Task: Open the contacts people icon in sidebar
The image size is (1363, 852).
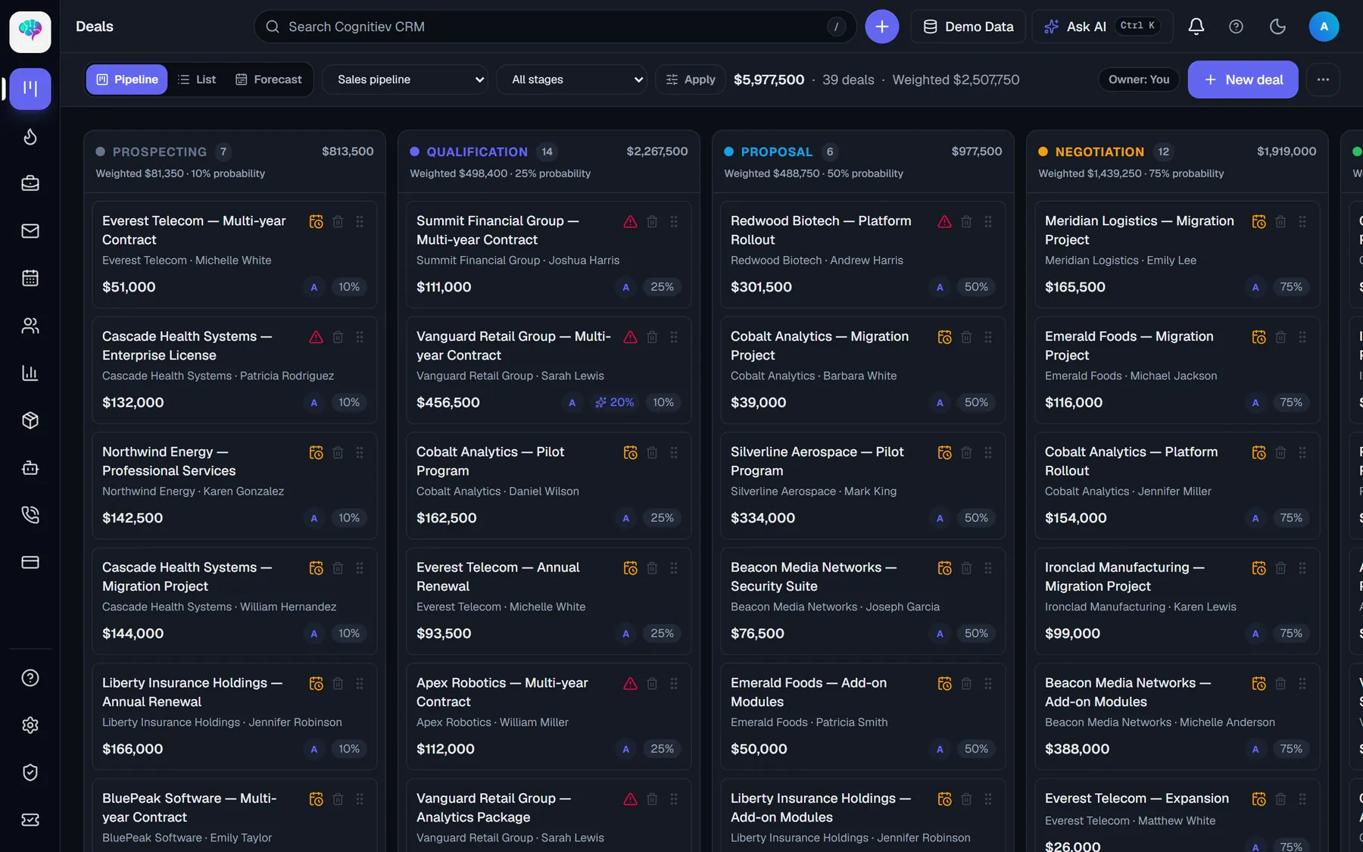Action: (30, 326)
